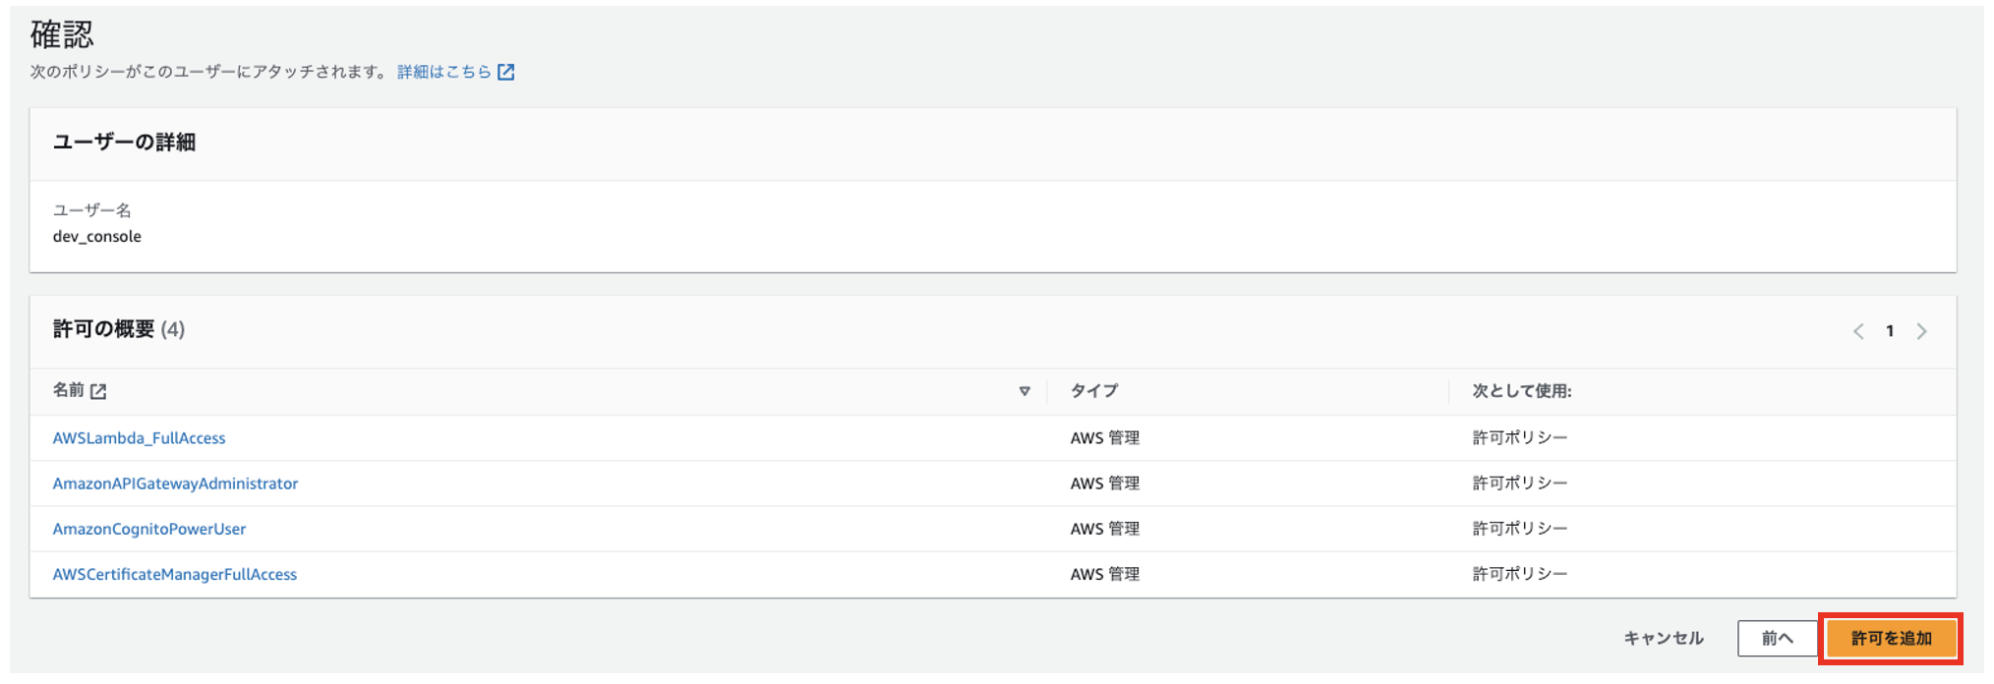Click AWS 管理 type in AmazonCognitoPowerUser row
This screenshot has height=684, width=1994.
pos(1104,529)
